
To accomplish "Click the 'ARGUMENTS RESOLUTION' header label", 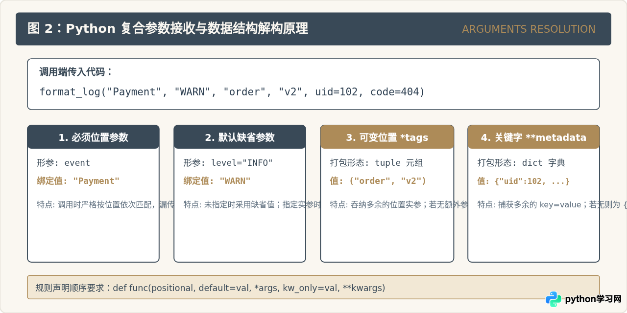I will (x=529, y=29).
